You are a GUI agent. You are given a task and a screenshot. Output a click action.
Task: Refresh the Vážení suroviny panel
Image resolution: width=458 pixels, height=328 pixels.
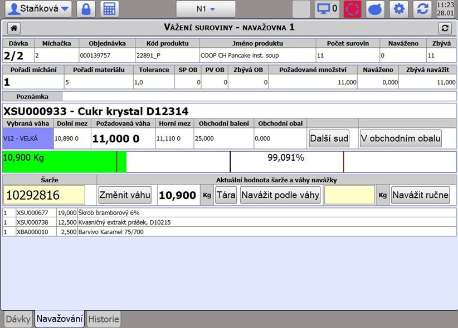point(445,28)
